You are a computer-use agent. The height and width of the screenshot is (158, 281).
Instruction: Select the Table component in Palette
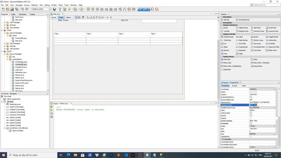pyautogui.click(x=239, y=54)
